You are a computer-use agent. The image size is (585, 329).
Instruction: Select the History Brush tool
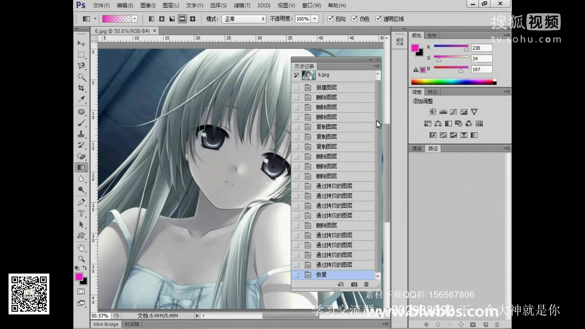click(x=81, y=145)
